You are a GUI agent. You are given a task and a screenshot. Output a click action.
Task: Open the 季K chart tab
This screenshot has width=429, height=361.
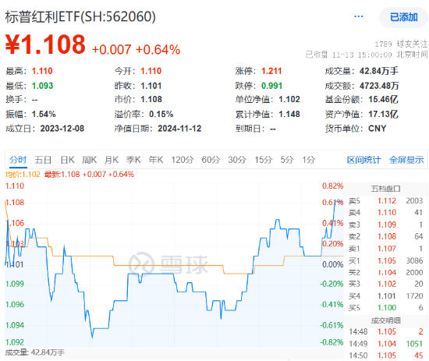coord(133,160)
